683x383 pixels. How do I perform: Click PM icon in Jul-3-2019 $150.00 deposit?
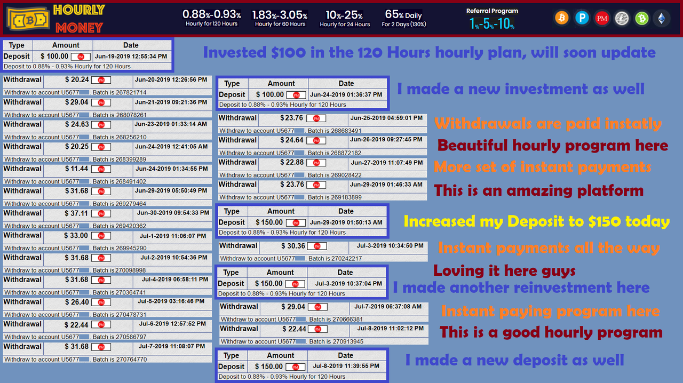(295, 284)
